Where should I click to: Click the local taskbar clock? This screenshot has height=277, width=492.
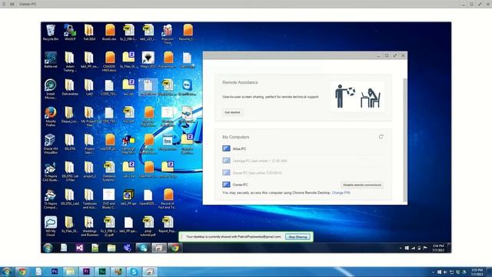(x=477, y=272)
